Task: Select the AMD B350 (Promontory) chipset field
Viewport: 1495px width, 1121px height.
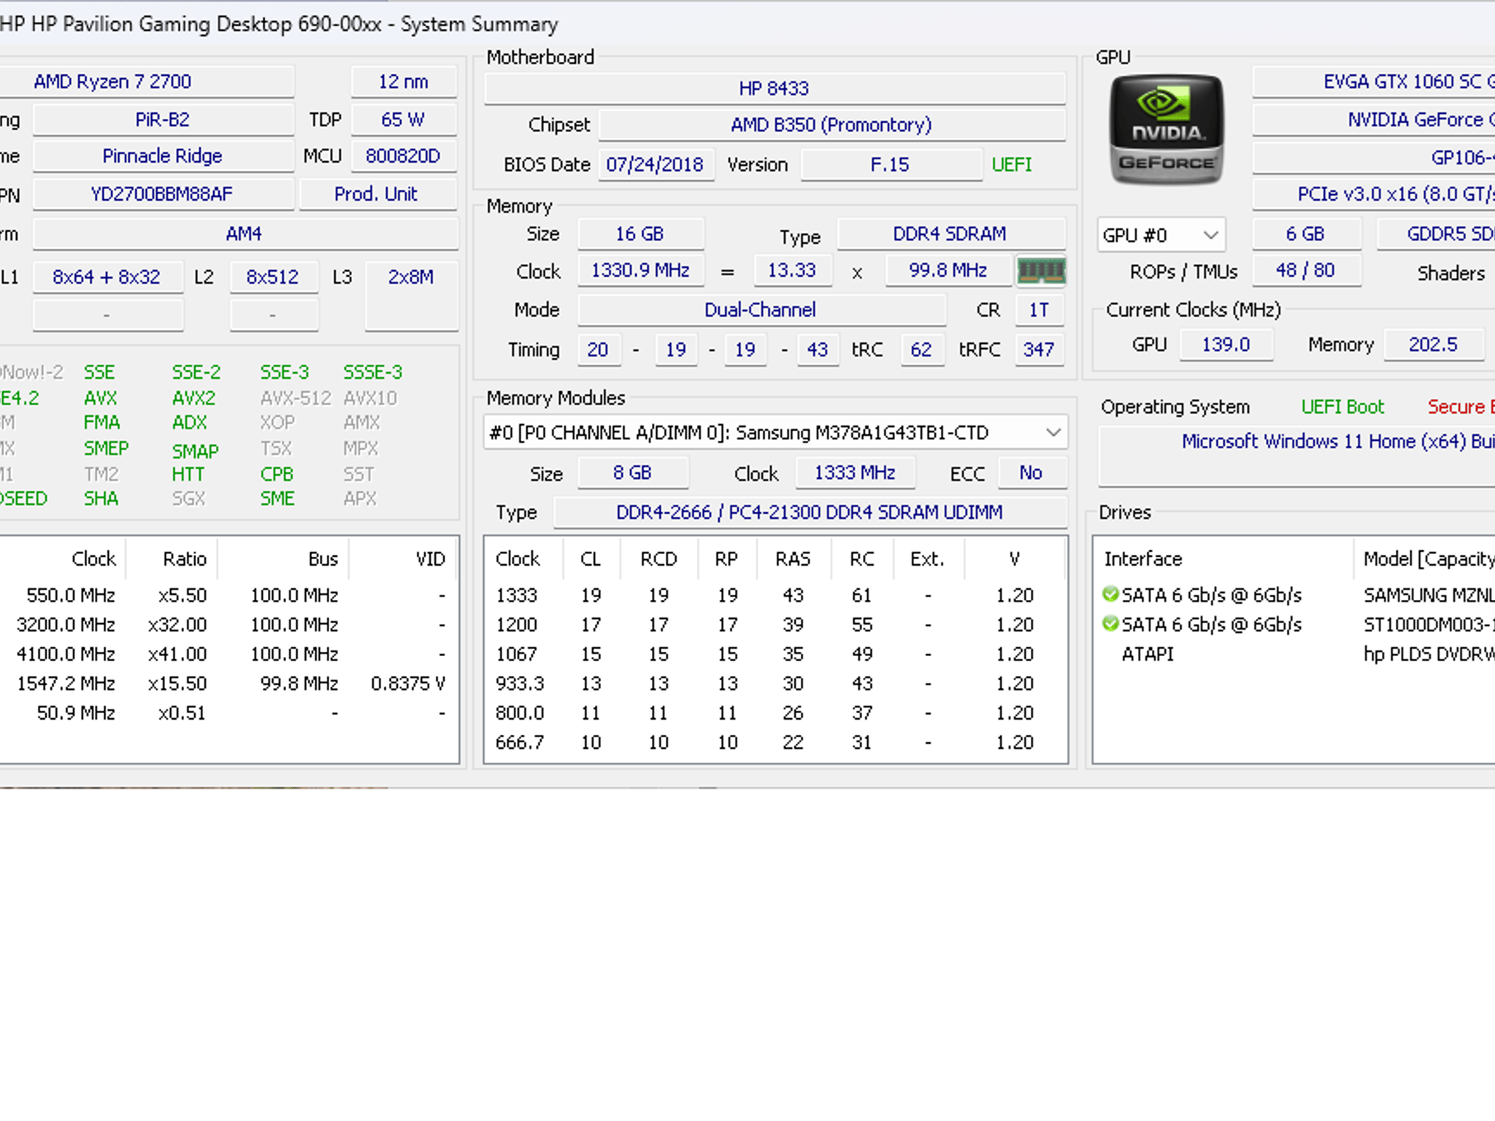Action: pyautogui.click(x=832, y=125)
